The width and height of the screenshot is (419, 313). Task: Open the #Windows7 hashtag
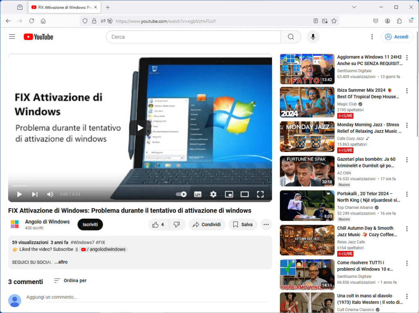click(82, 242)
